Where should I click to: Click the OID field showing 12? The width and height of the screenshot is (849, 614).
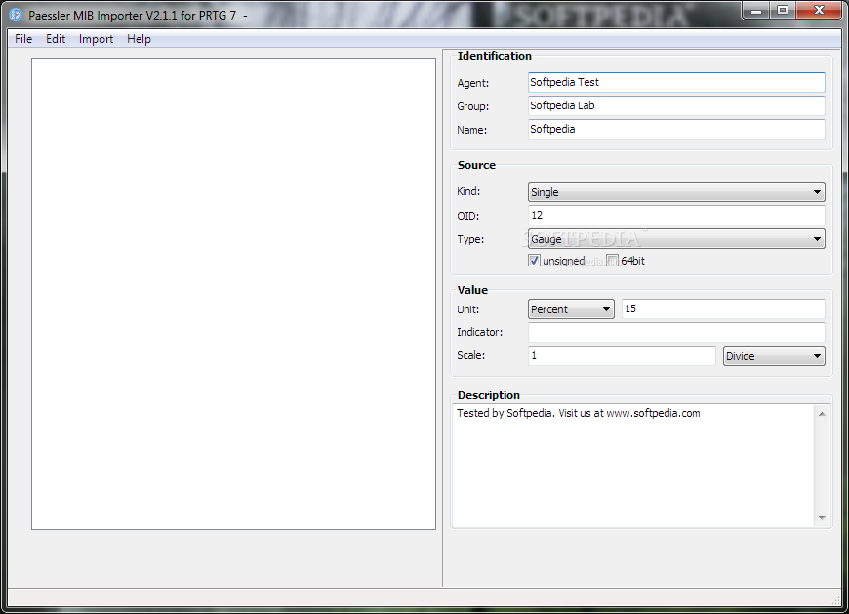pyautogui.click(x=676, y=215)
